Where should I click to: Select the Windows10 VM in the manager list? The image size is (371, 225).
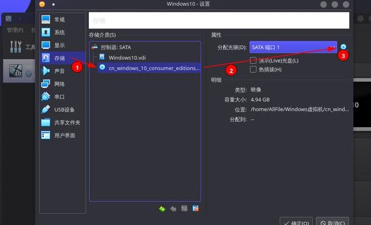pyautogui.click(x=19, y=71)
